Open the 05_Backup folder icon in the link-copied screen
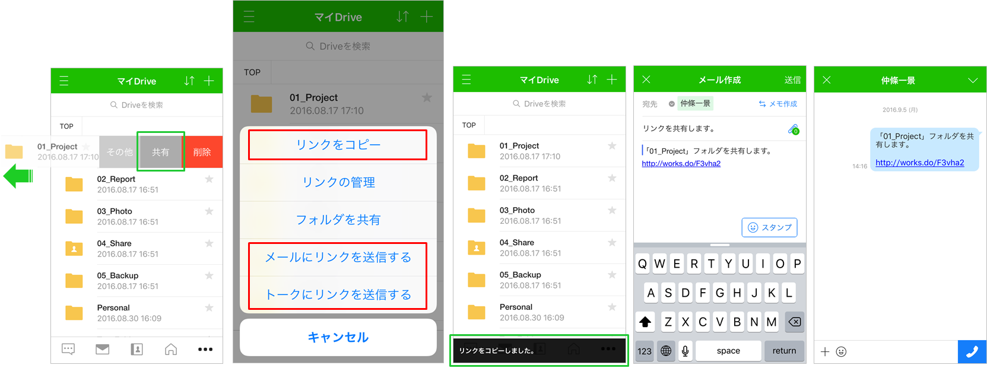The height and width of the screenshot is (368, 987). tap(477, 280)
